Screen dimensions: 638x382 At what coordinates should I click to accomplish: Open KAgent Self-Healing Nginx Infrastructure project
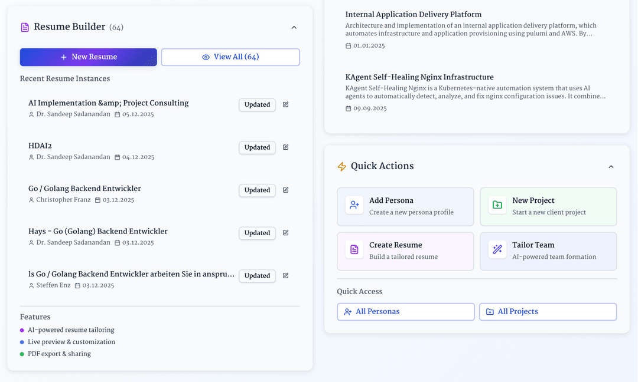pos(419,77)
